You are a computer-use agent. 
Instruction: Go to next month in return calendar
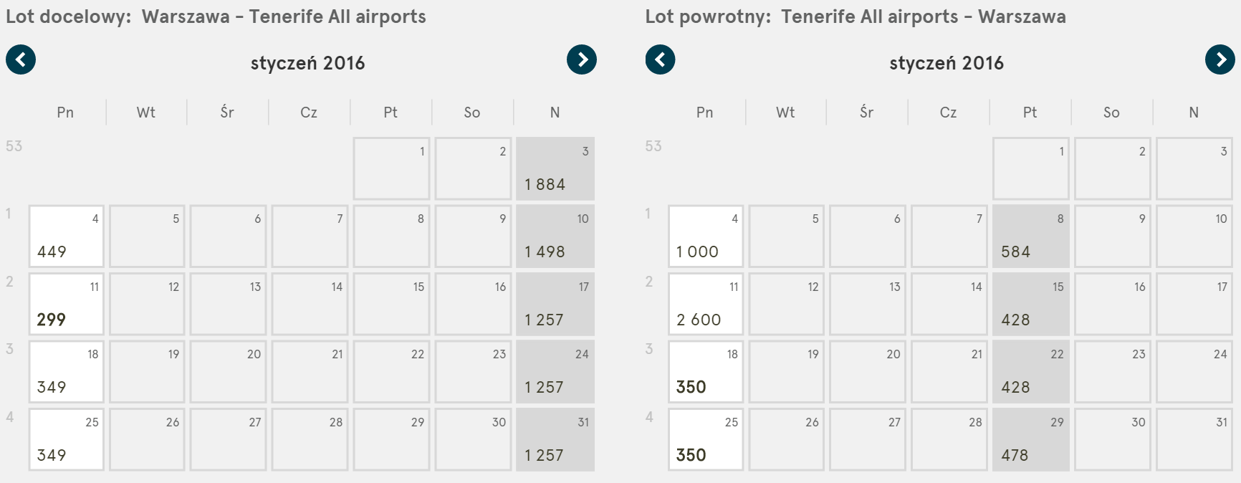pyautogui.click(x=1220, y=59)
